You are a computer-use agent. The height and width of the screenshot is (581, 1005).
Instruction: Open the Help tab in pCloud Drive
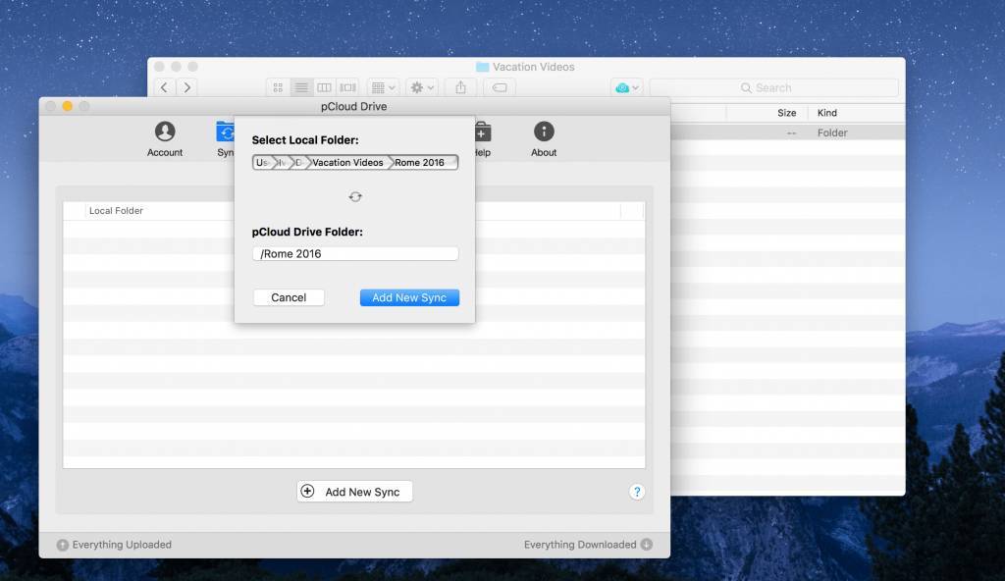[x=483, y=139]
